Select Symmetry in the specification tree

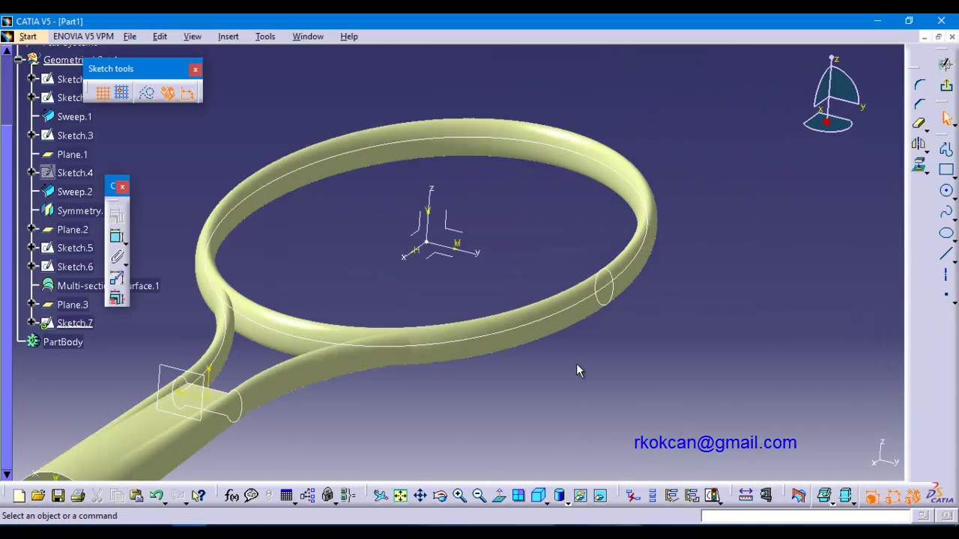(x=80, y=210)
